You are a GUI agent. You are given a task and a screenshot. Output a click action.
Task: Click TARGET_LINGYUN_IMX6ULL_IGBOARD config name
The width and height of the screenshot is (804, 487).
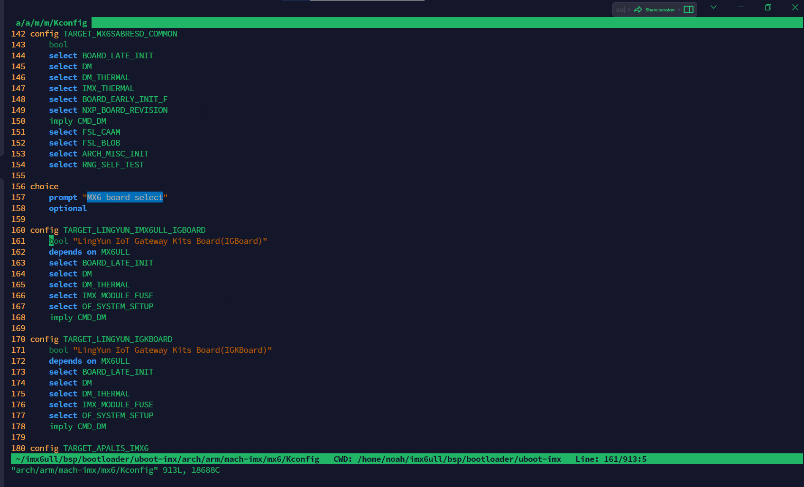click(134, 230)
